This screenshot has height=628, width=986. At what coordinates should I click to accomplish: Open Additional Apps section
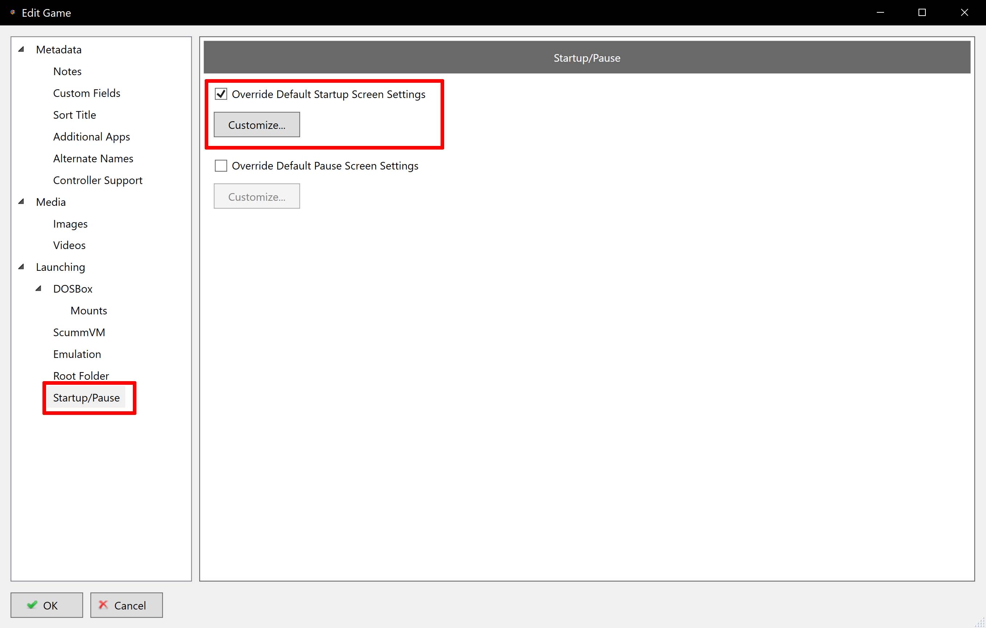pyautogui.click(x=91, y=136)
